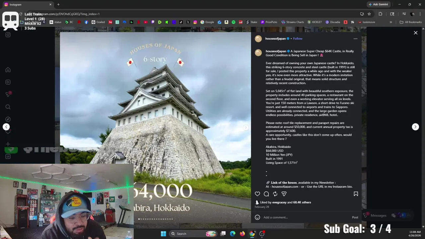425x239 pixels.
Task: Select the first carousel indicator dot
Action: [x=139, y=219]
